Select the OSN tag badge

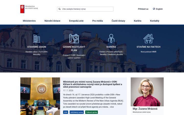[65, 112]
